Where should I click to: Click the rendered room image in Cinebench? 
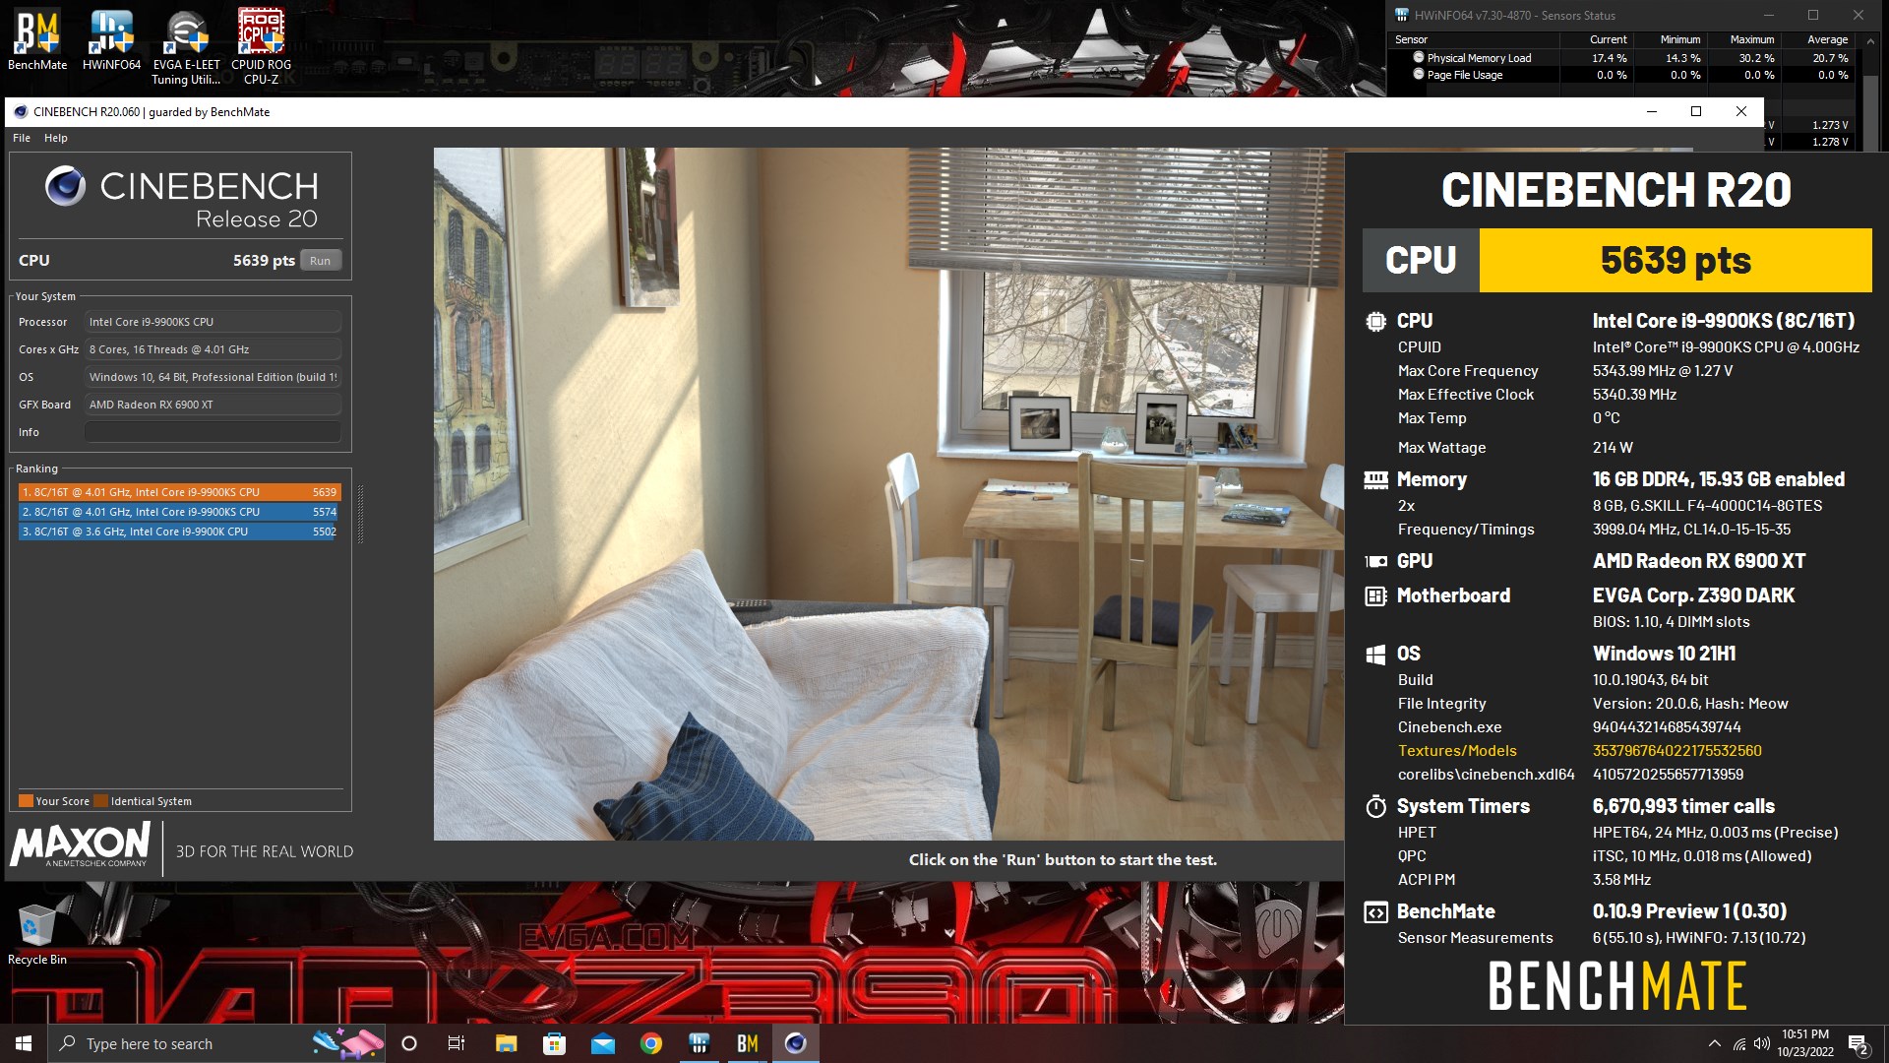tap(888, 494)
